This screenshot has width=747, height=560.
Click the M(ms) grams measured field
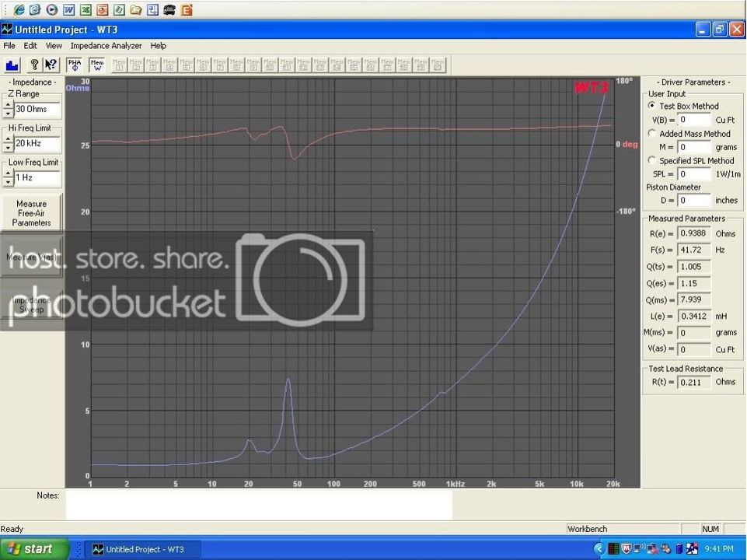694,333
